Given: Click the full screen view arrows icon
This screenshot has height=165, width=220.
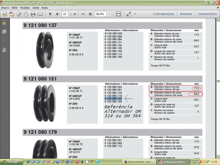Looking at the screenshot, I should 129,14.
